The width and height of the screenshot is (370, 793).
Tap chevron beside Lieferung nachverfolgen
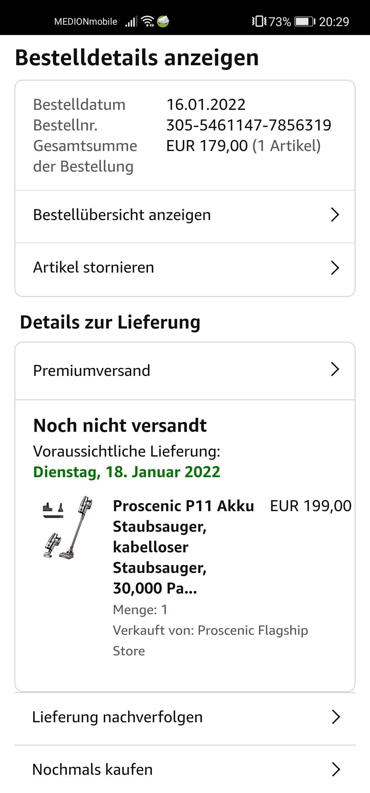pos(336,717)
